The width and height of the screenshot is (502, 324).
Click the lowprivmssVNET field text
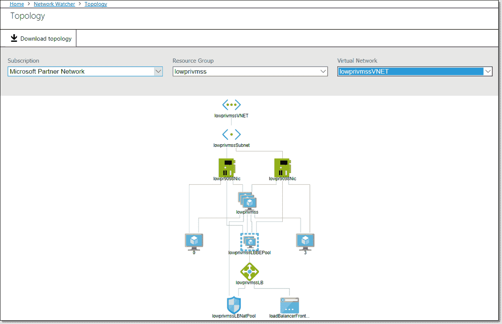tap(364, 71)
